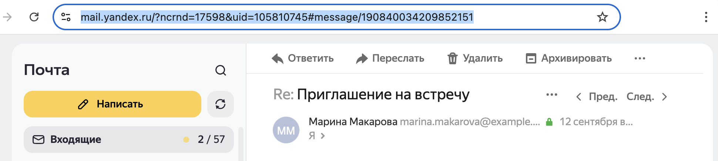718x161 pixels.
Task: Bookmark this page with the star icon
Action: coord(602,17)
